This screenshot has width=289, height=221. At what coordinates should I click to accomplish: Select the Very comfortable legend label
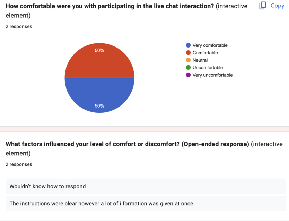point(210,45)
